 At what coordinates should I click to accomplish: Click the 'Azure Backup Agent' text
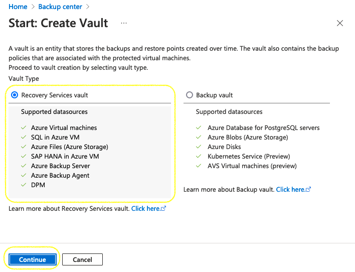click(x=60, y=176)
